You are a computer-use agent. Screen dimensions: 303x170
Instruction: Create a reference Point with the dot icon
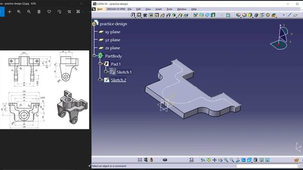[284, 15]
